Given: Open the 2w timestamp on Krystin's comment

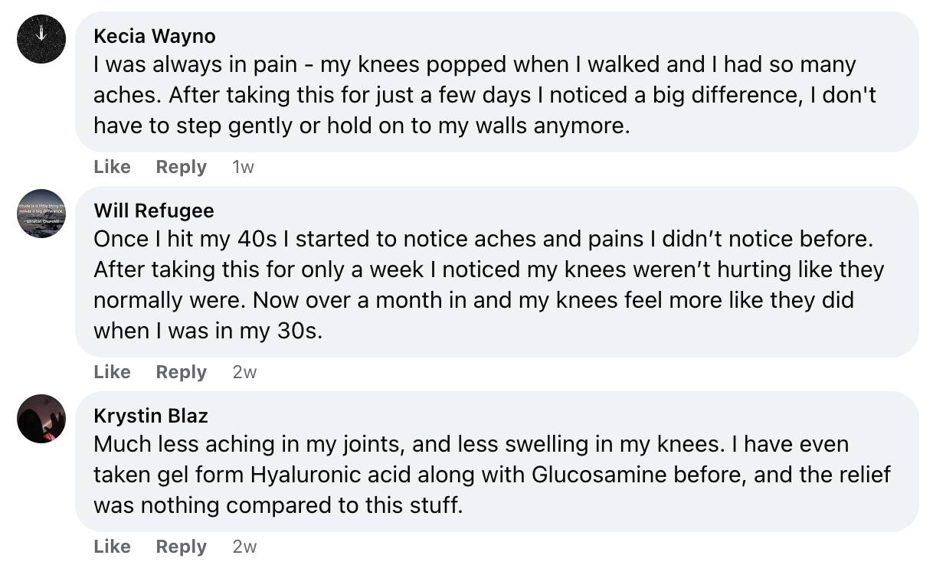Looking at the screenshot, I should [244, 547].
